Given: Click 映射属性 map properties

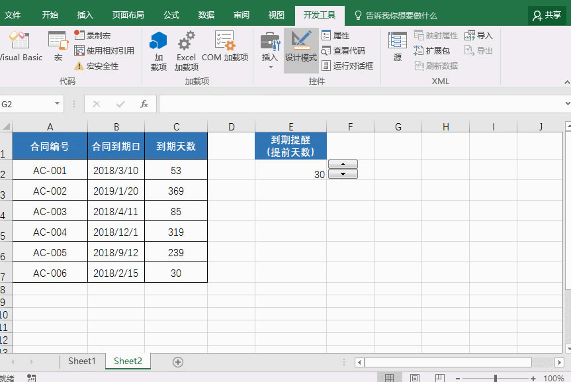Looking at the screenshot, I should pos(436,35).
